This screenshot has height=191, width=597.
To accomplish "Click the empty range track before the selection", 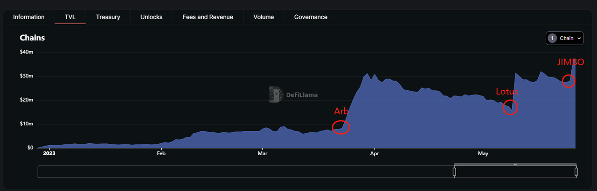I will (243, 172).
